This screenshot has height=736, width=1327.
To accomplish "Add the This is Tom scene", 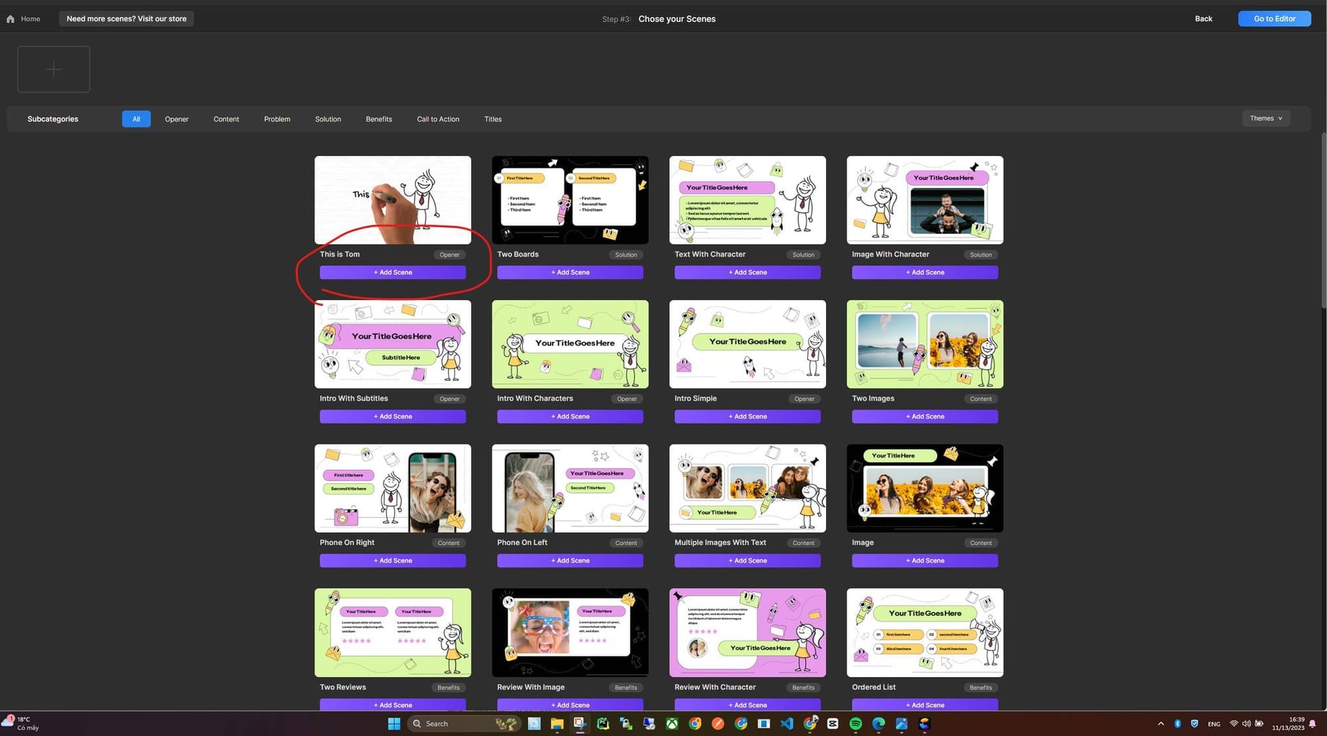I will click(x=393, y=272).
